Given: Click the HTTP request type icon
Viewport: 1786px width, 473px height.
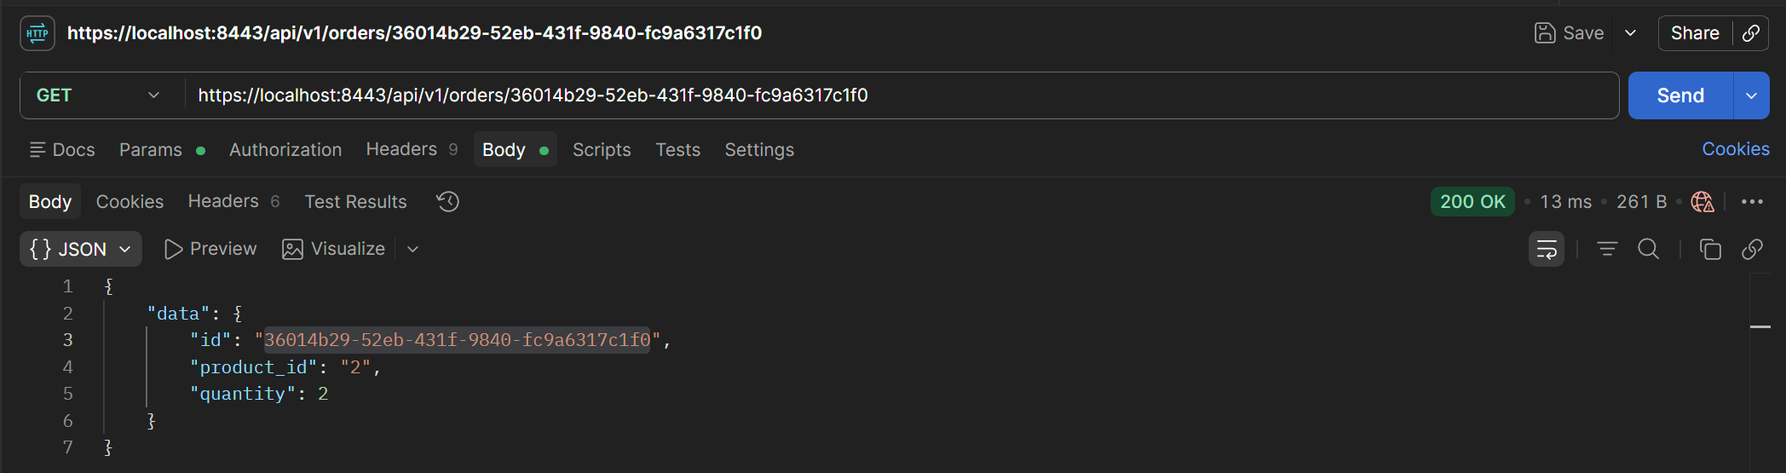Looking at the screenshot, I should point(37,33).
